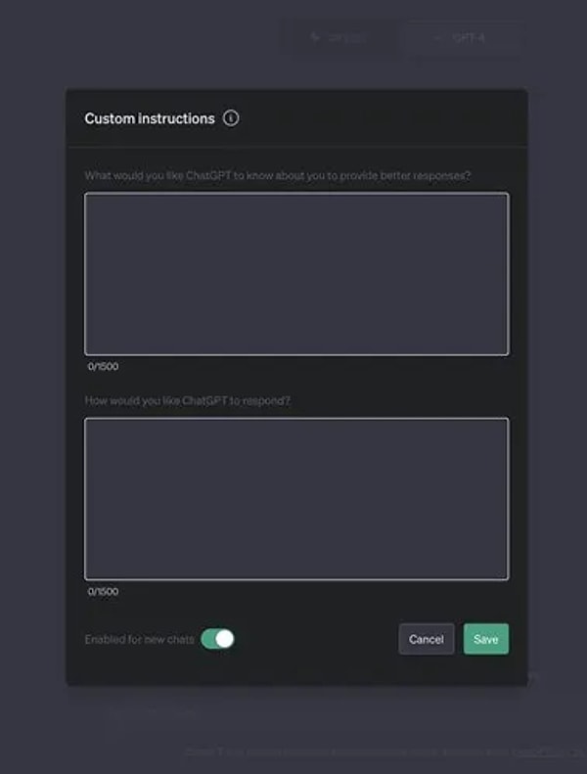Click the sparkle icon on the GPT-4 tab

click(436, 38)
